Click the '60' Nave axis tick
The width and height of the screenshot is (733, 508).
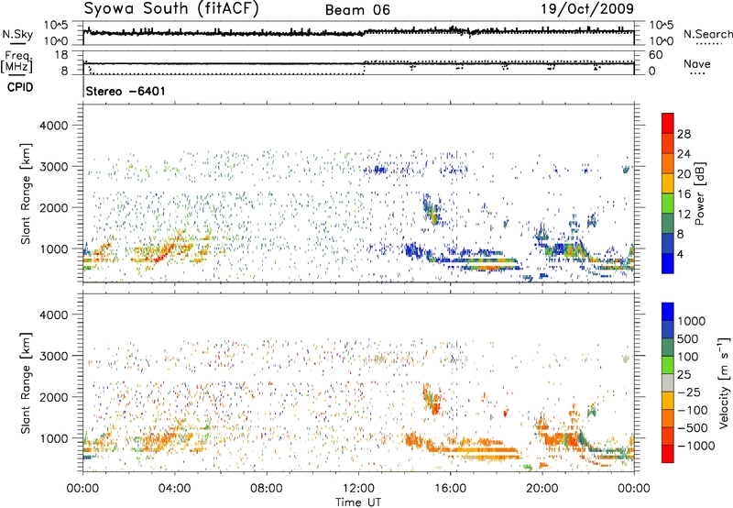click(x=655, y=55)
